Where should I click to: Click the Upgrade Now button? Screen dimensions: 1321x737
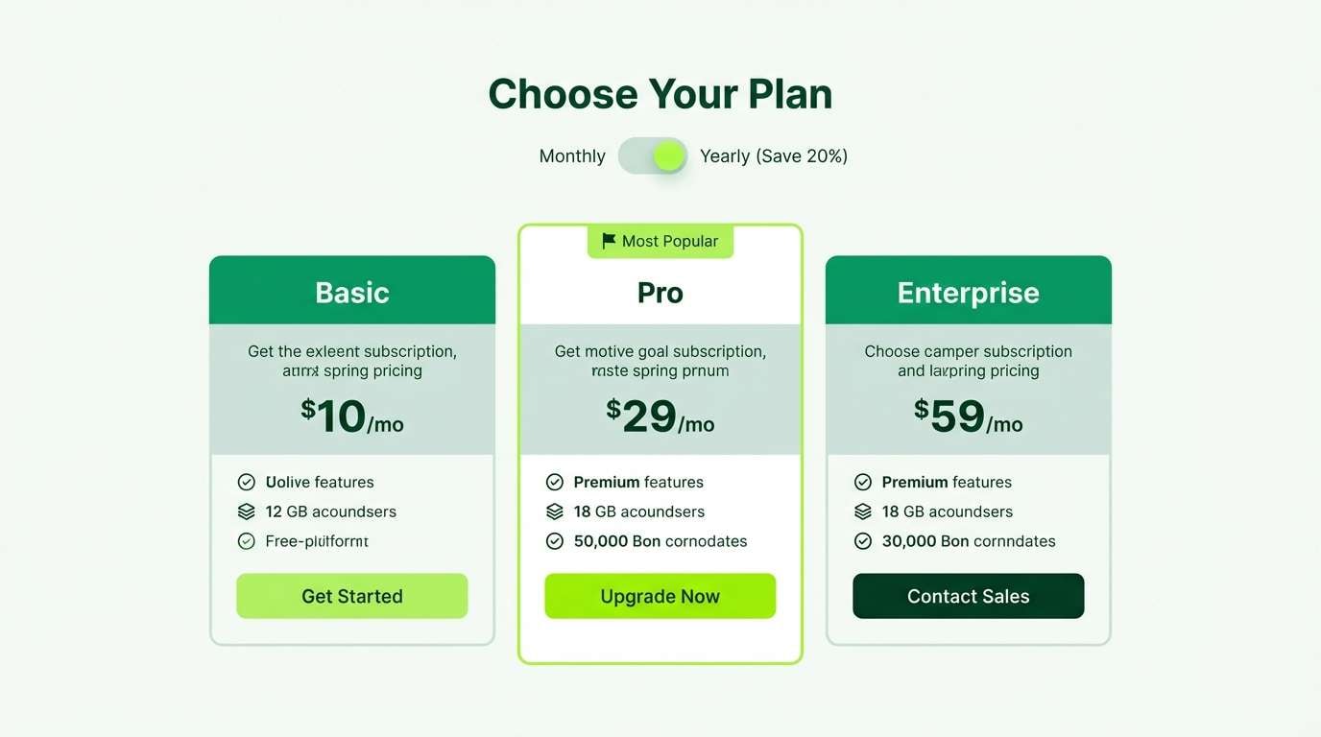point(660,596)
